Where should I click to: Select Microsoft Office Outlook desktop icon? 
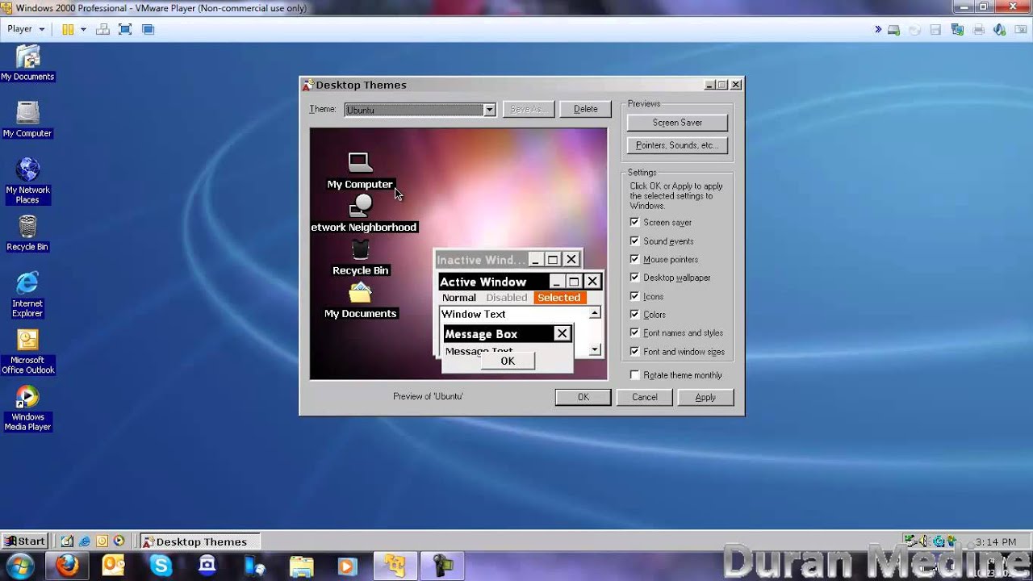27,352
